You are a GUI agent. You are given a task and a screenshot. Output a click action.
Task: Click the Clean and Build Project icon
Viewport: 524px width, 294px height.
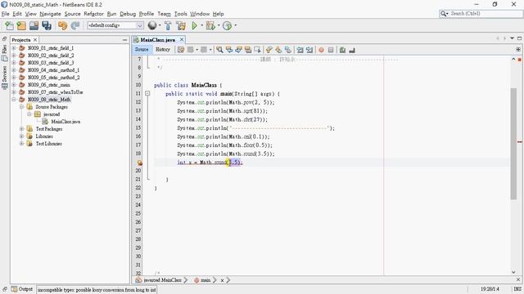point(181,25)
